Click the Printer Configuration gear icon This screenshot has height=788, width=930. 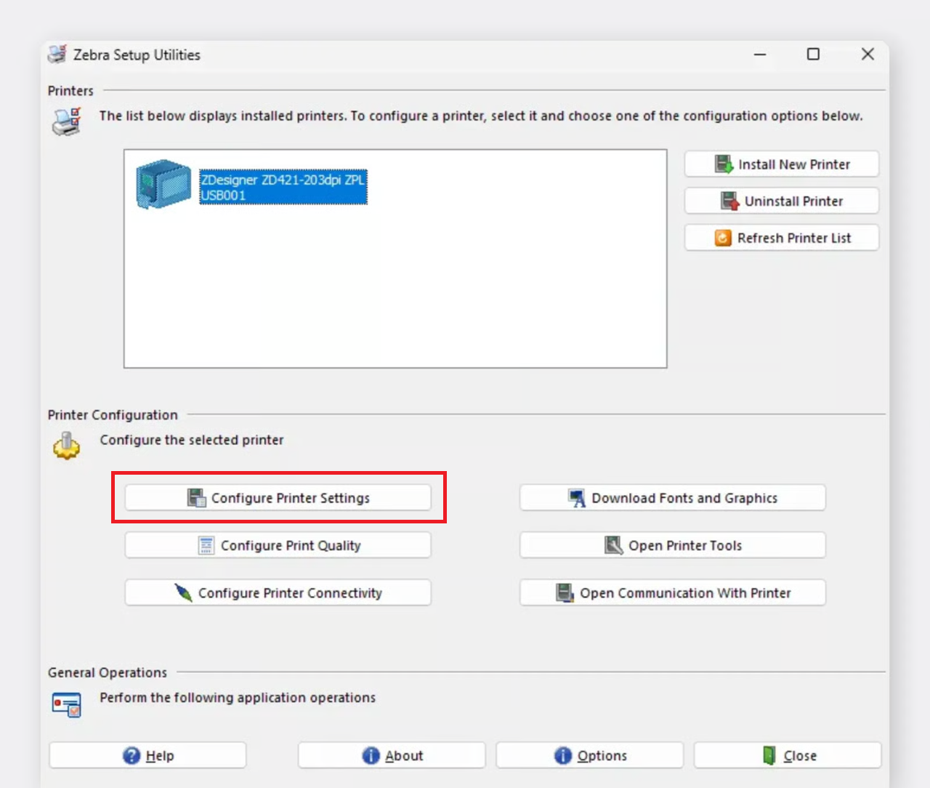[67, 446]
